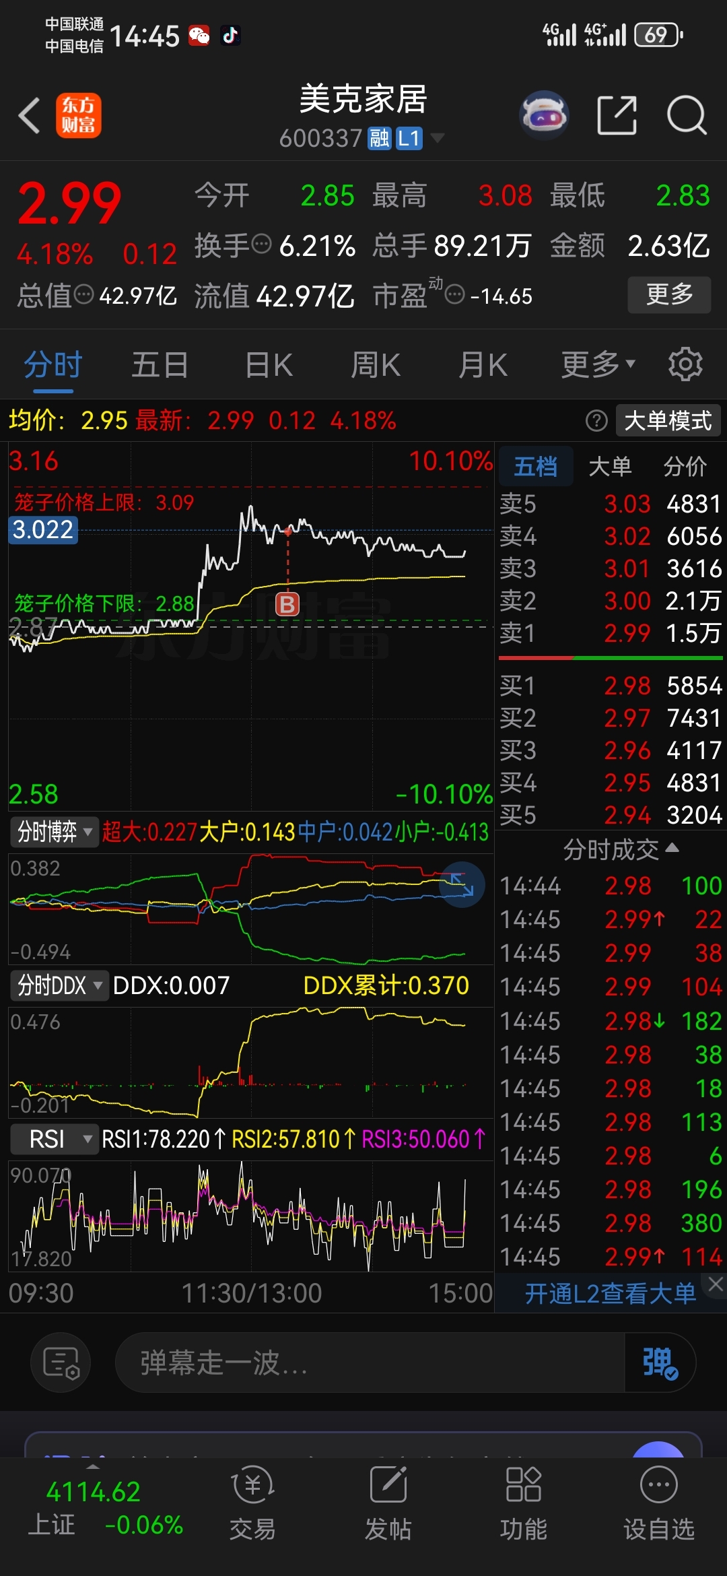727x1576 pixels.
Task: Switch to the 分时 tab
Action: pos(53,364)
